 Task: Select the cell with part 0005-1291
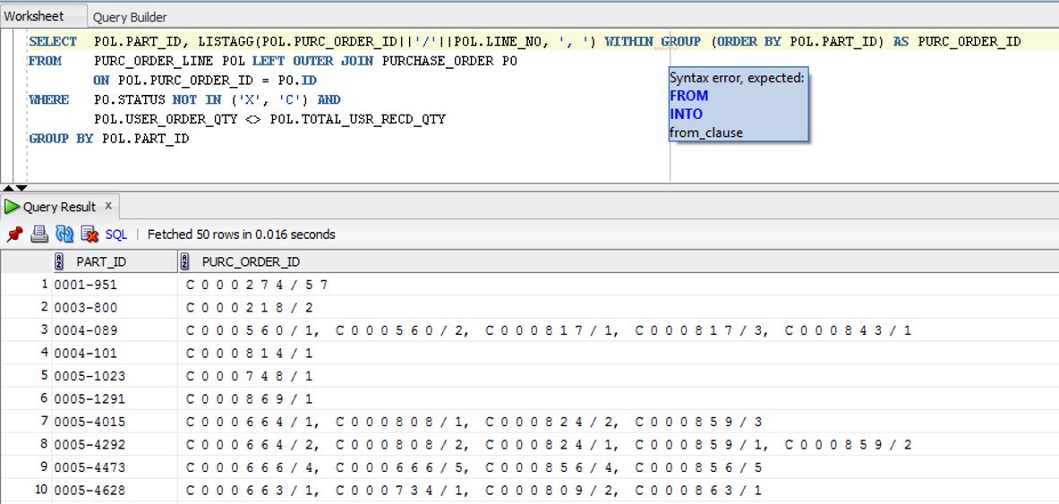pyautogui.click(x=115, y=399)
